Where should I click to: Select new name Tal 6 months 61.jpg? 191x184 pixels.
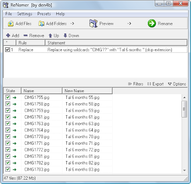tap(83, 117)
